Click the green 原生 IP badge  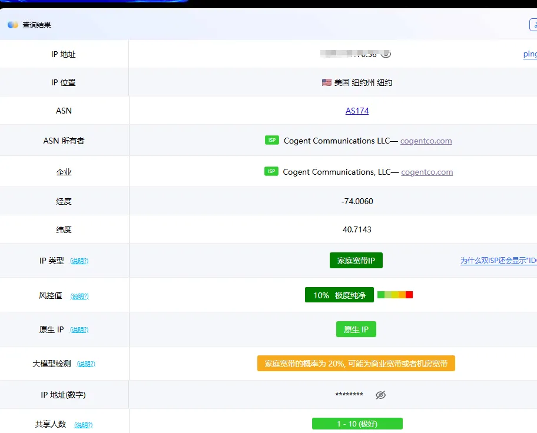(x=356, y=329)
